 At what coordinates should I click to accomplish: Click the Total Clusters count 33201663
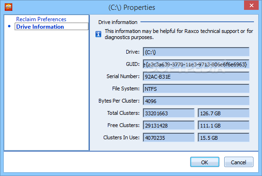[x=168, y=113]
